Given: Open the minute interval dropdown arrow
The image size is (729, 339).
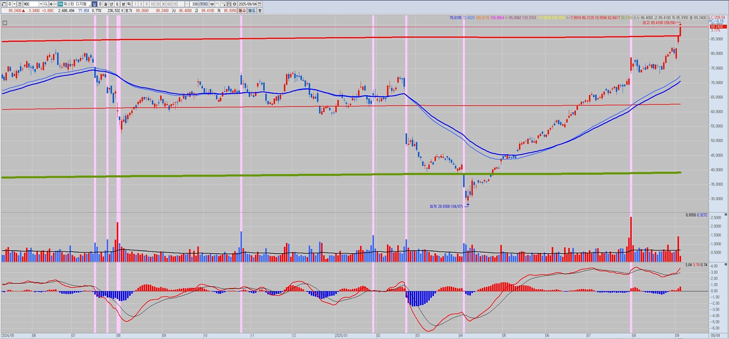Looking at the screenshot, I should [x=187, y=4].
